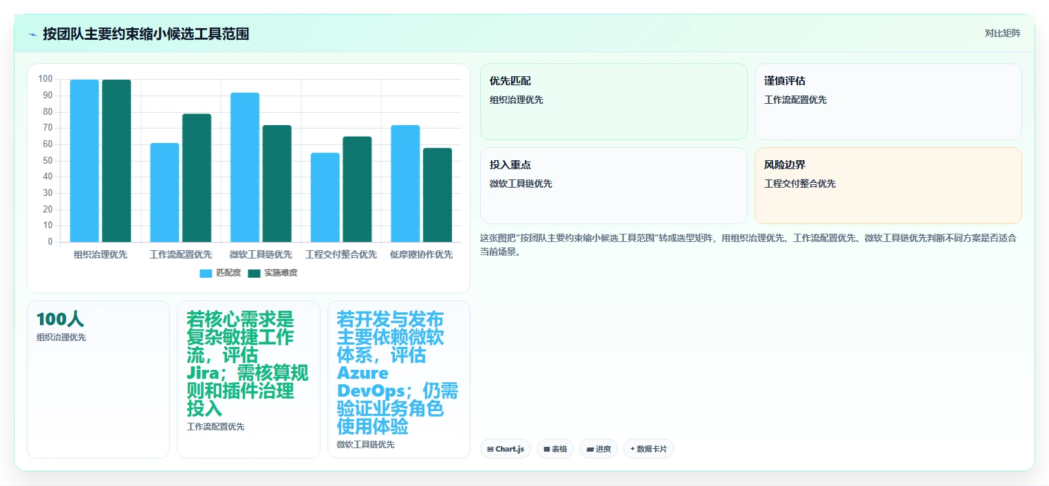Select the Chart.js tag chip
Screen dimensions: 1049x486
[x=505, y=449]
